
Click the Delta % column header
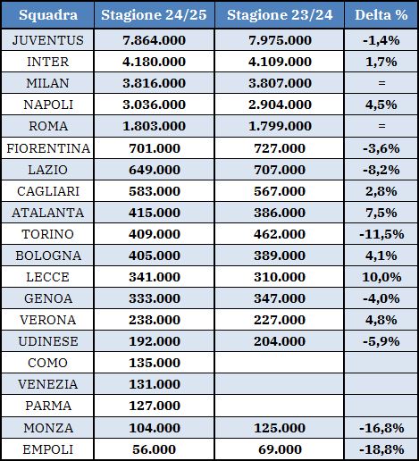click(381, 15)
